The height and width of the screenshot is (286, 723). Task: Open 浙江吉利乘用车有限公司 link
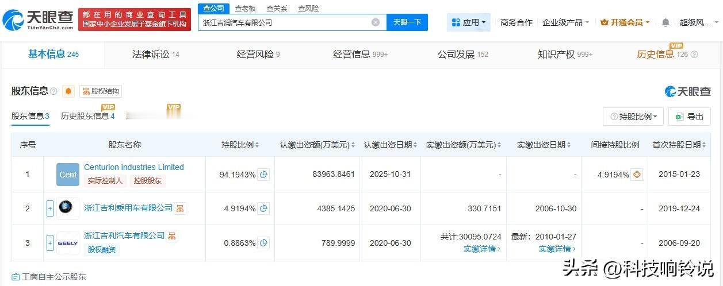[128, 208]
